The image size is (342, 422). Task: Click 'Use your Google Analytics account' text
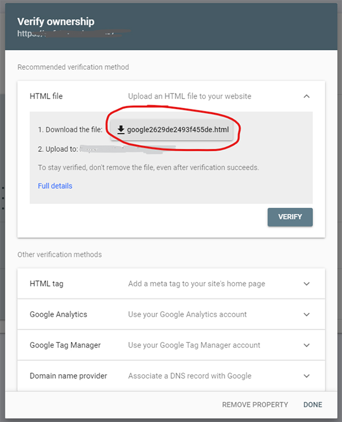pyautogui.click(x=187, y=314)
